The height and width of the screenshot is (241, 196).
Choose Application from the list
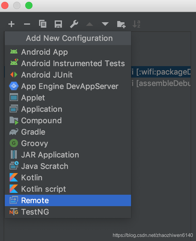click(x=41, y=109)
